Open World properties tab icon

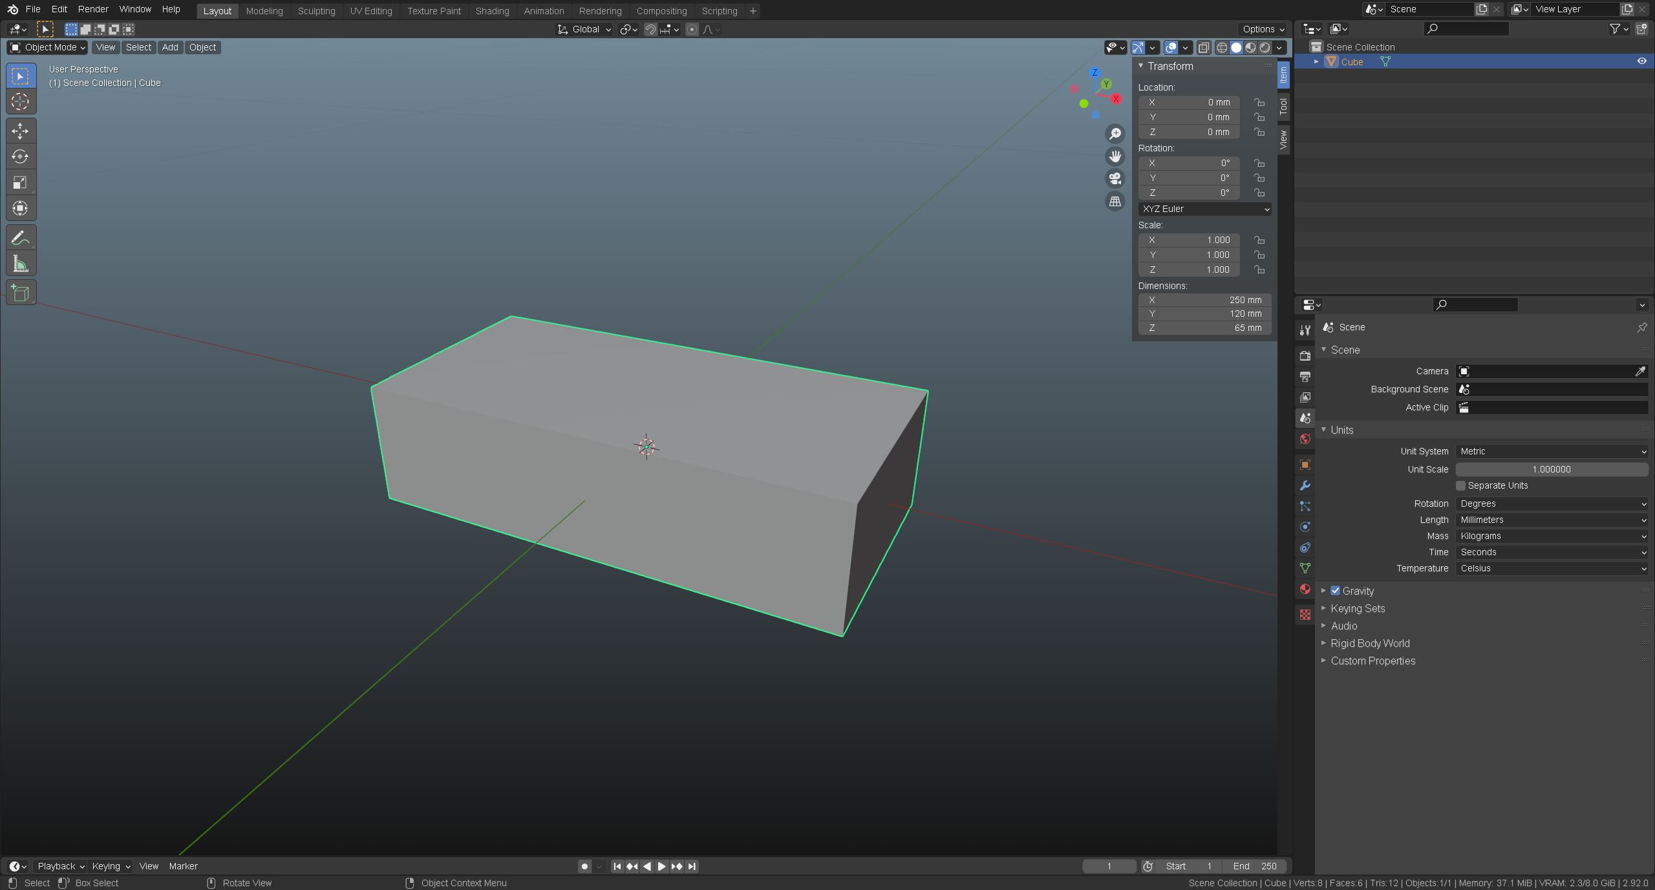[1305, 439]
